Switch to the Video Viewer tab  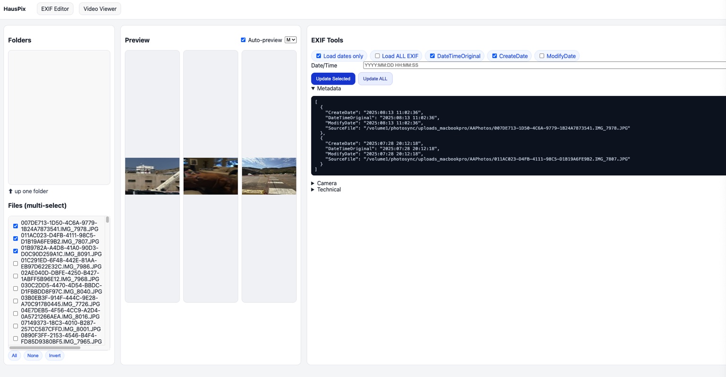point(100,9)
